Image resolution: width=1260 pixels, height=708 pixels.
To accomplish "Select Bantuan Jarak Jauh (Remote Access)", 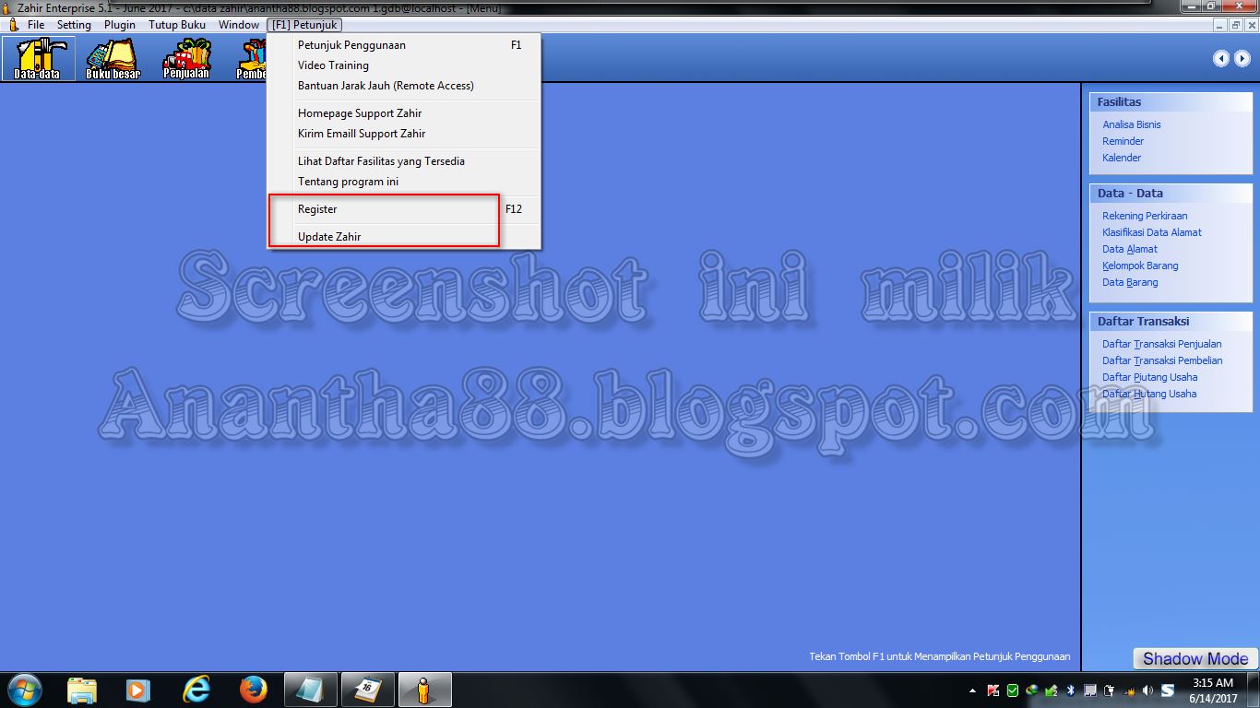I will click(403, 86).
